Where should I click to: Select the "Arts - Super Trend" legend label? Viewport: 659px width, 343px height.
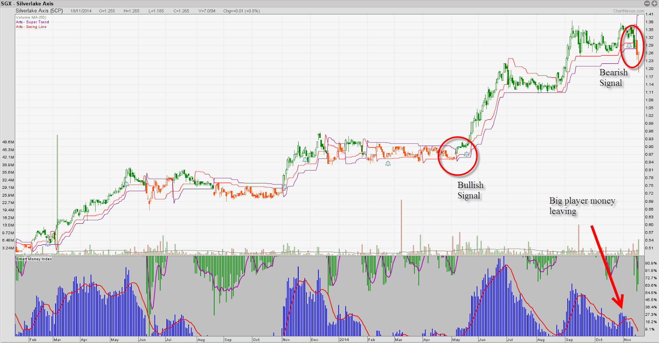pyautogui.click(x=32, y=22)
